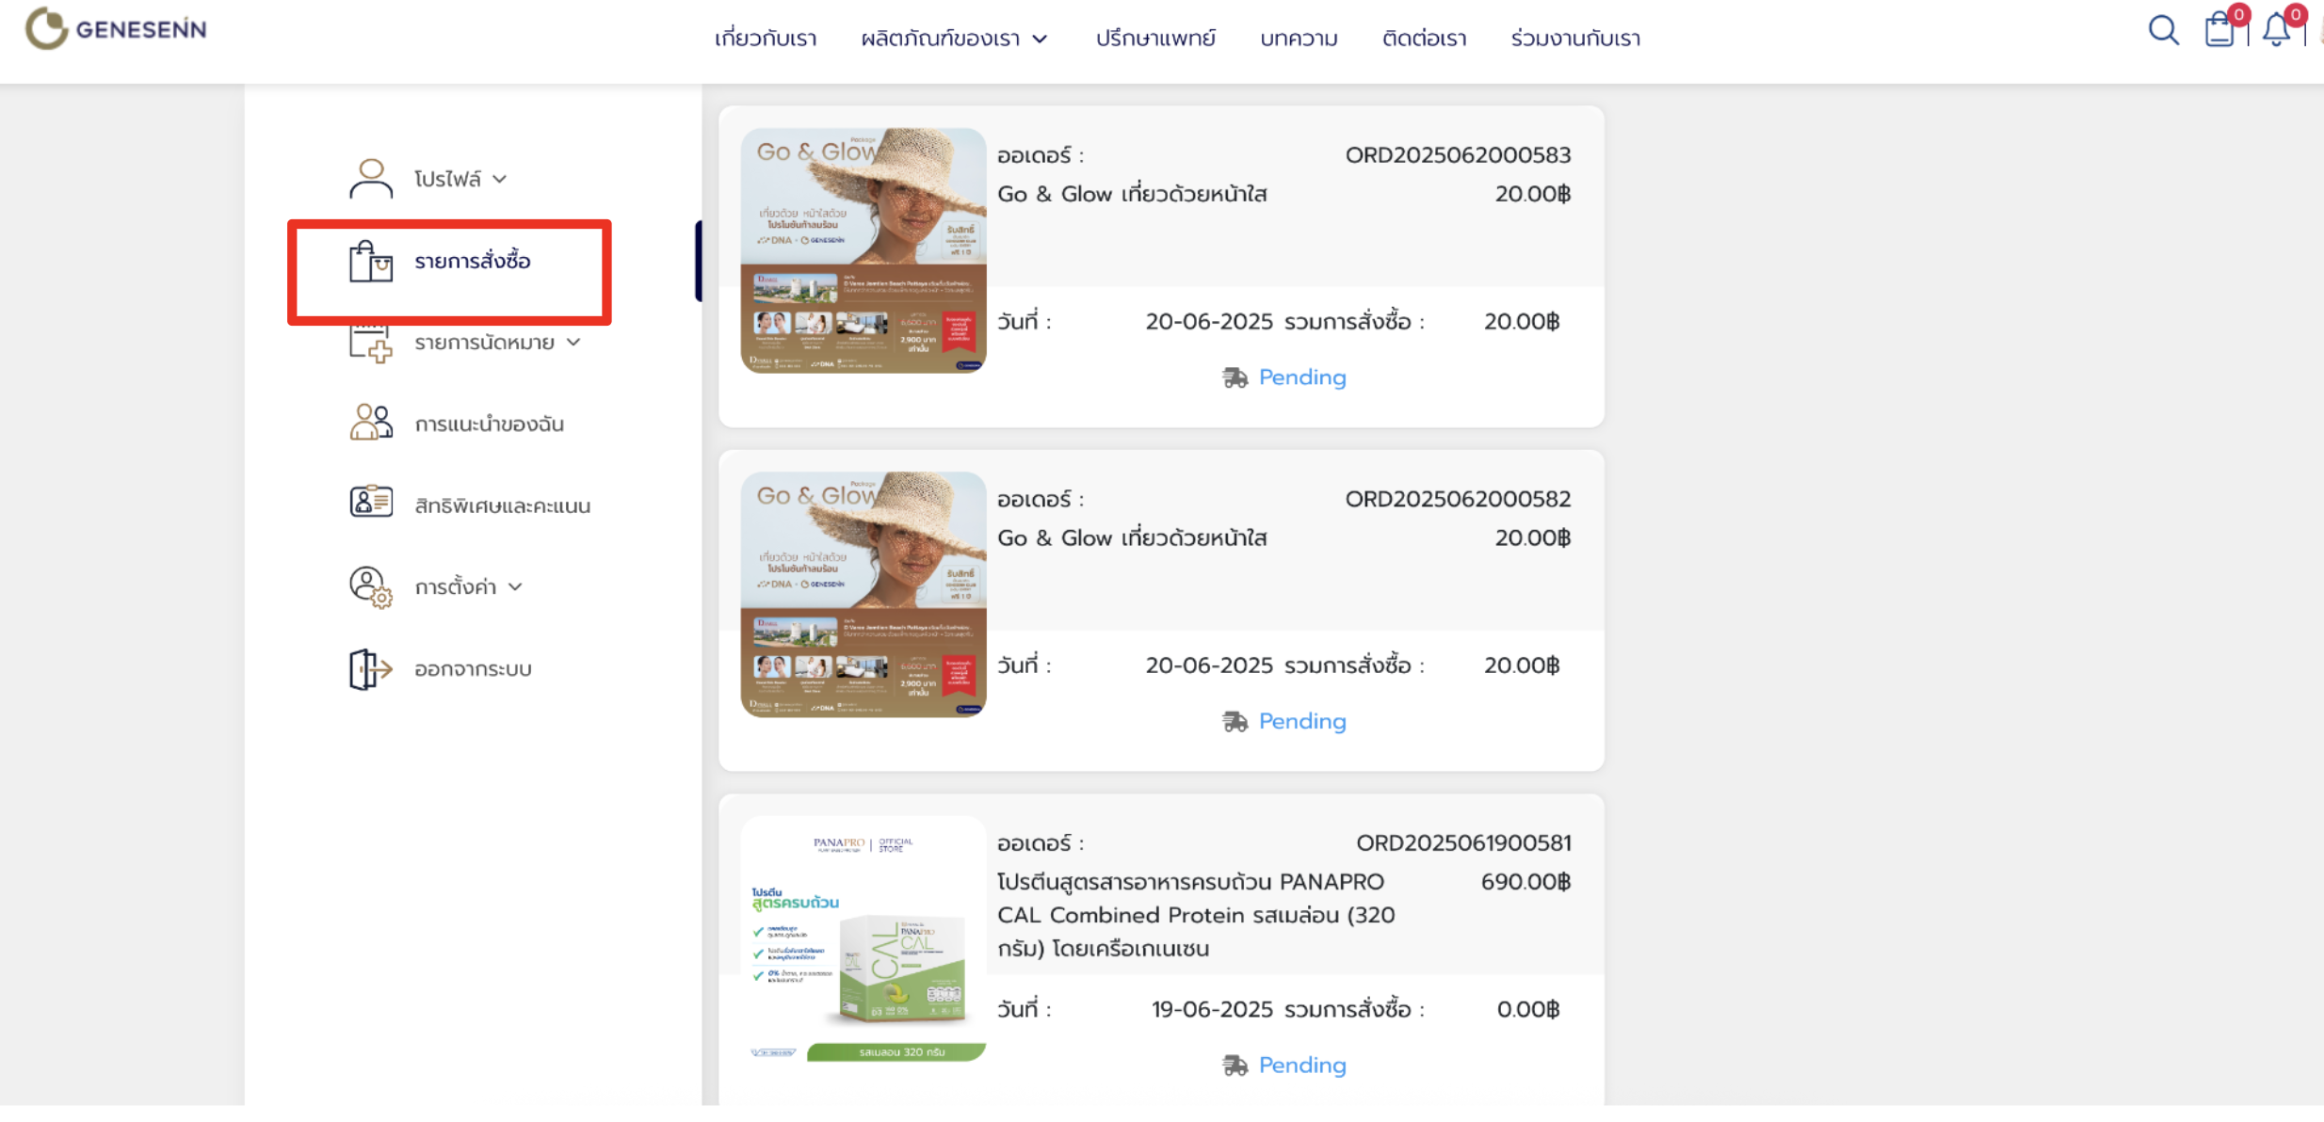
Task: Open the ผลิตภัณฑ์ของเรา dropdown menu
Action: [954, 39]
